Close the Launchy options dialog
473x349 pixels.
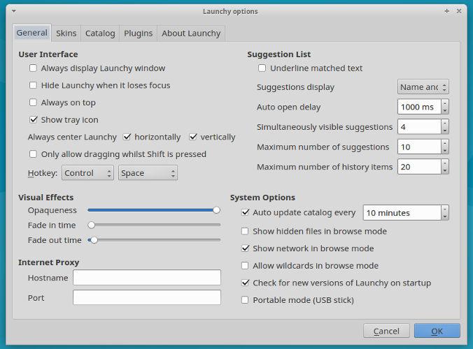coord(459,11)
